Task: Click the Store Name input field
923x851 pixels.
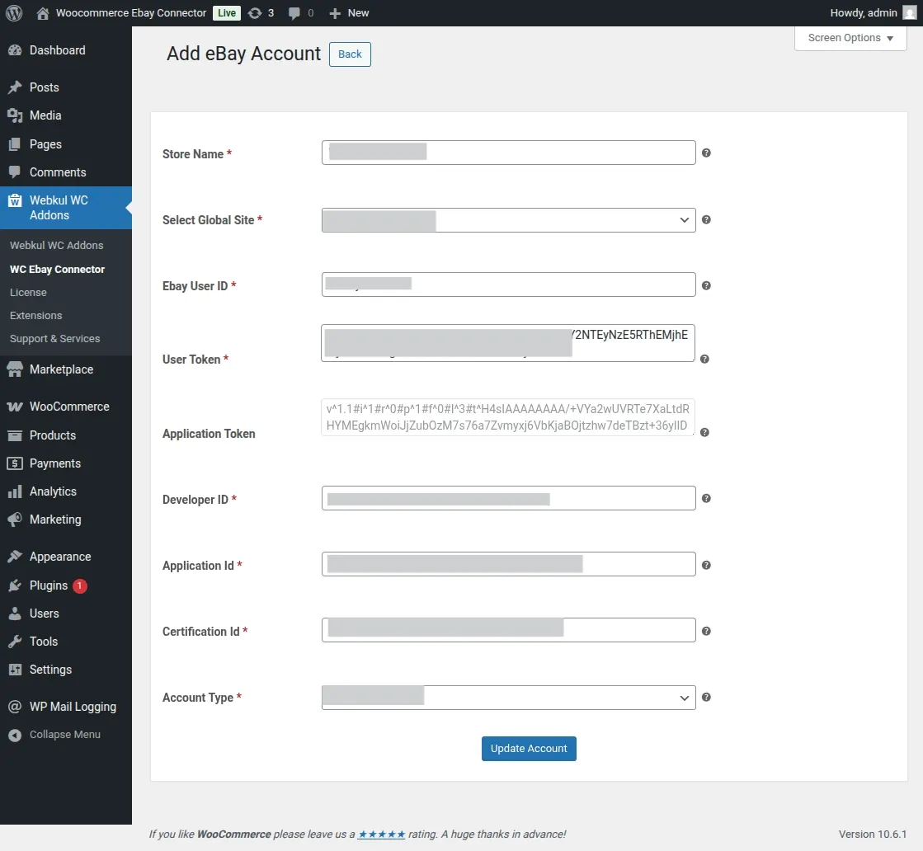Action: pyautogui.click(x=509, y=153)
